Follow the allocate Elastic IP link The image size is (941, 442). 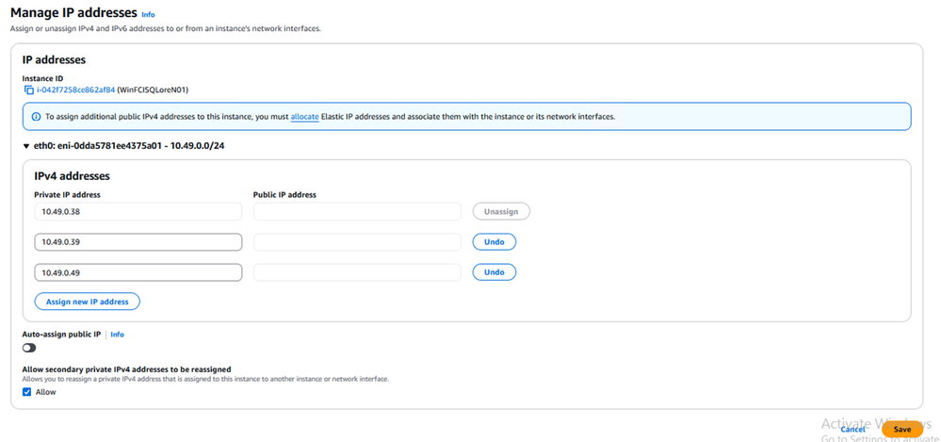click(304, 117)
